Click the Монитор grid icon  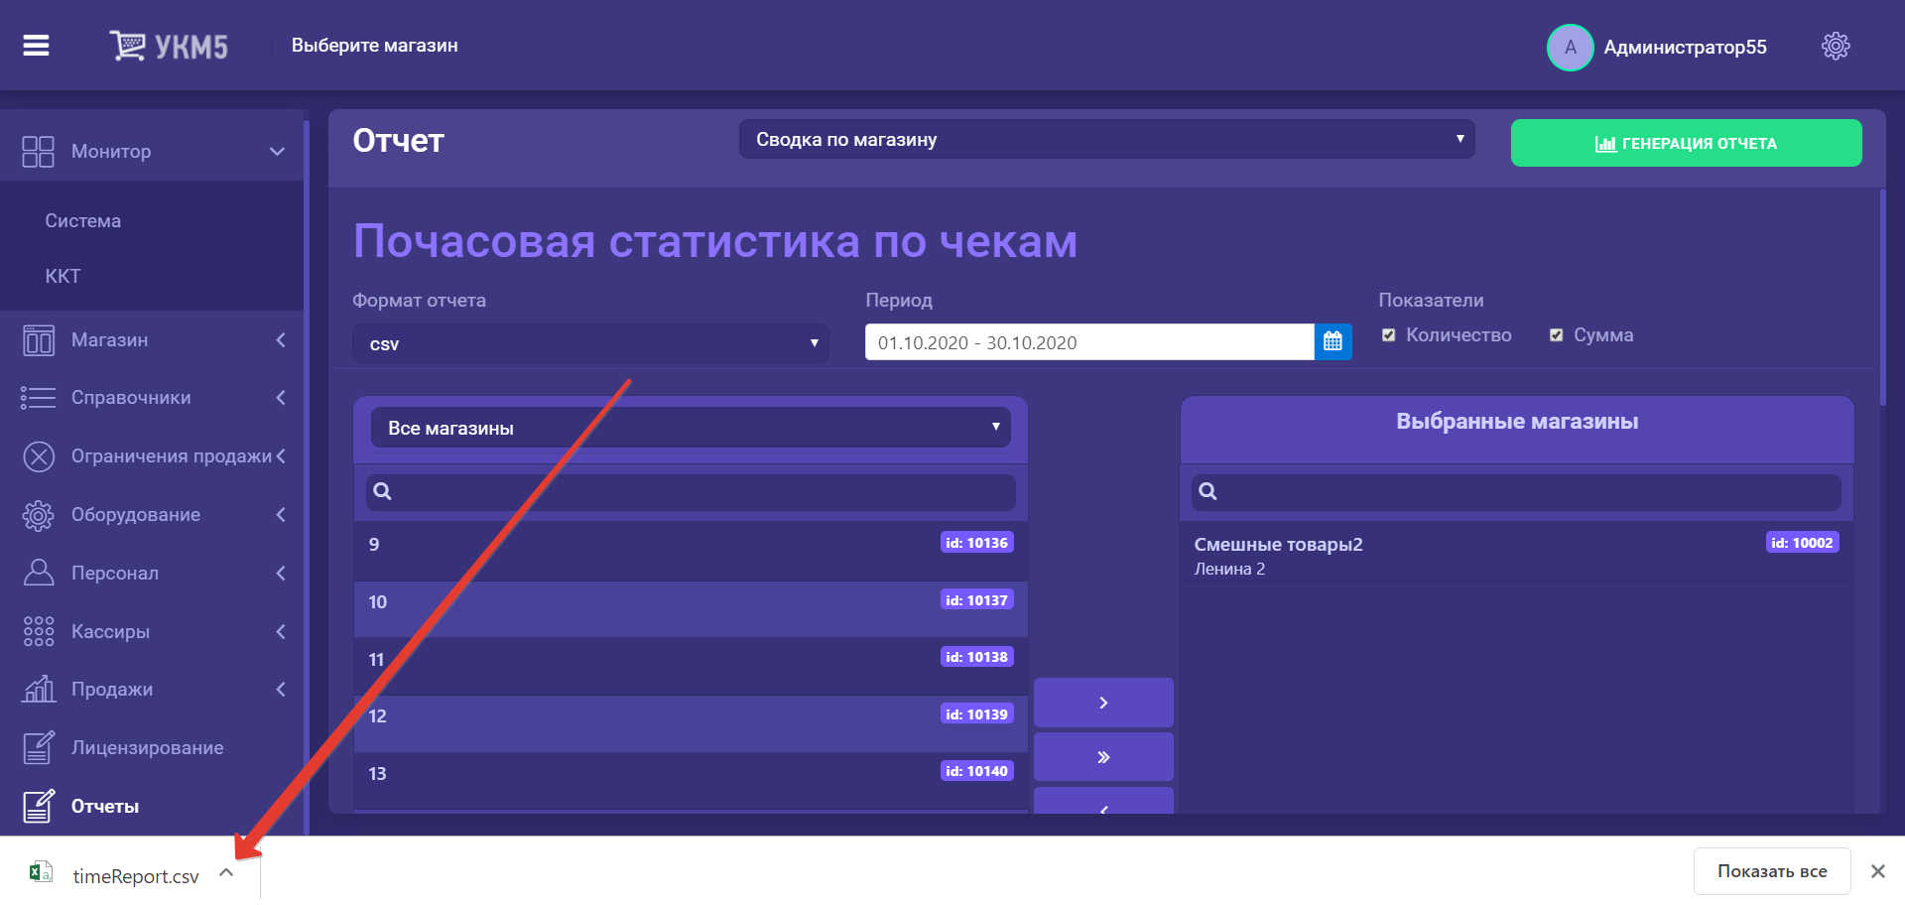tap(38, 151)
